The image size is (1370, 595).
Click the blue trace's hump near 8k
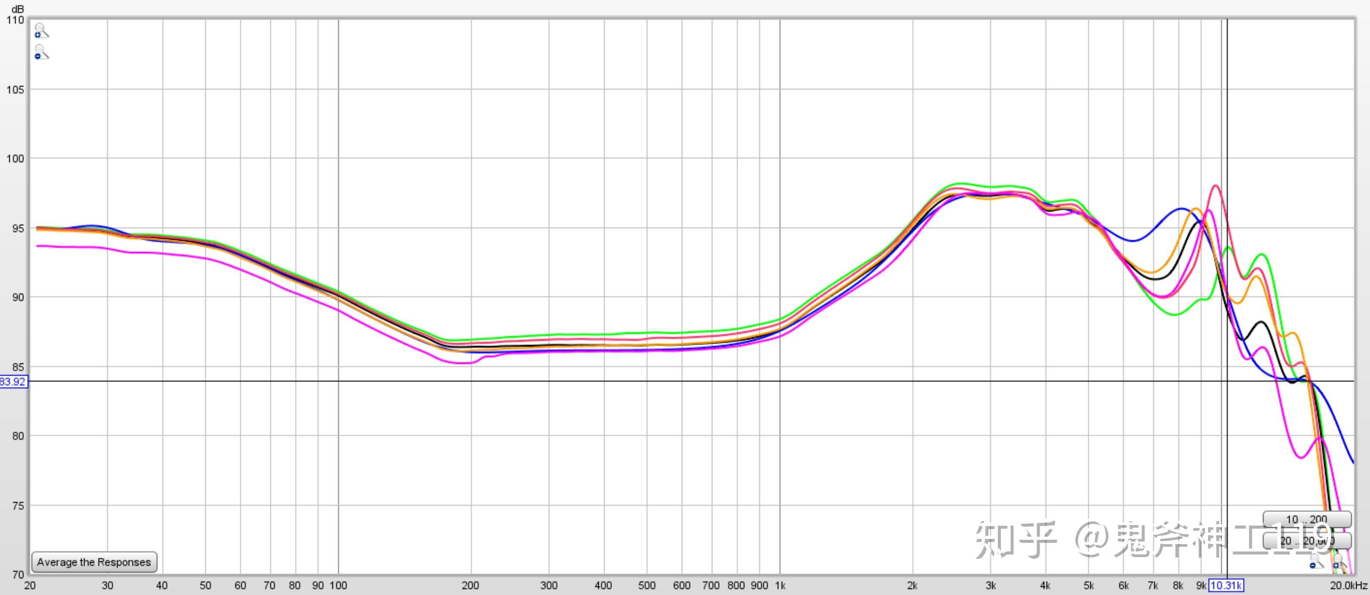(1181, 208)
